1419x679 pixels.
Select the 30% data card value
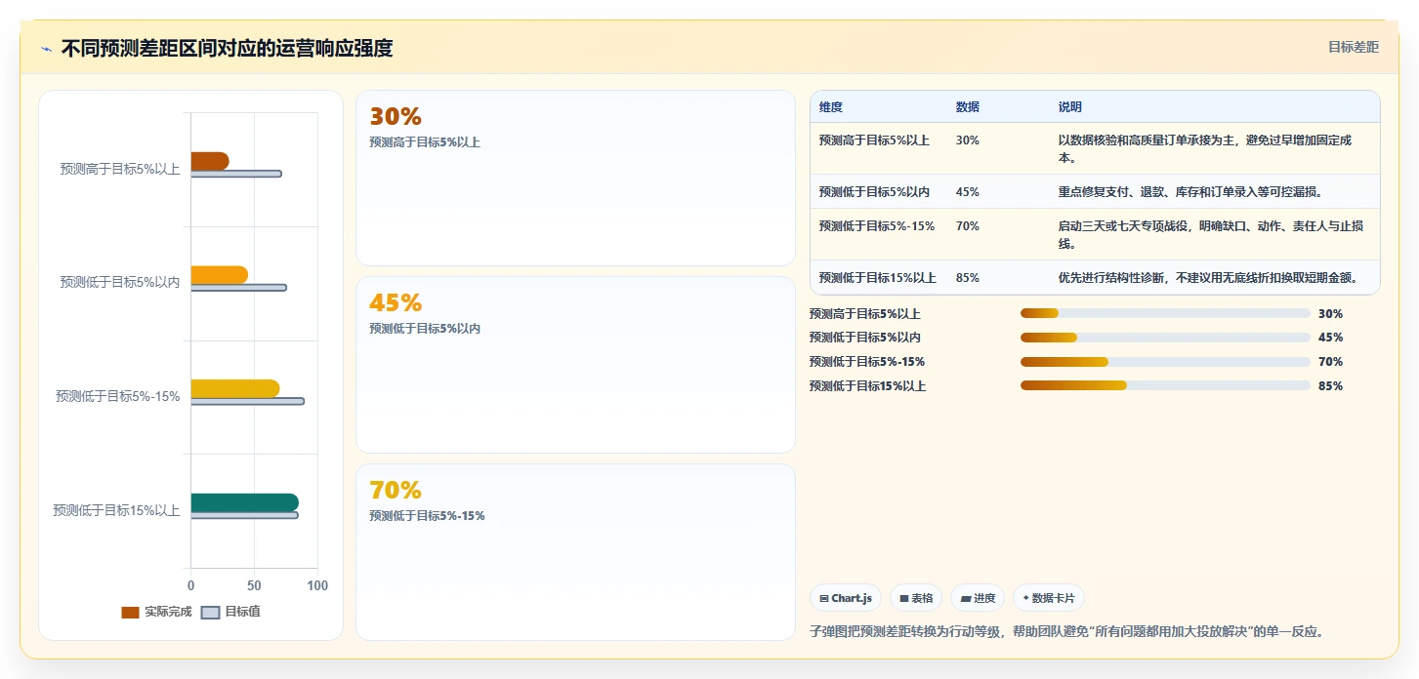point(396,117)
